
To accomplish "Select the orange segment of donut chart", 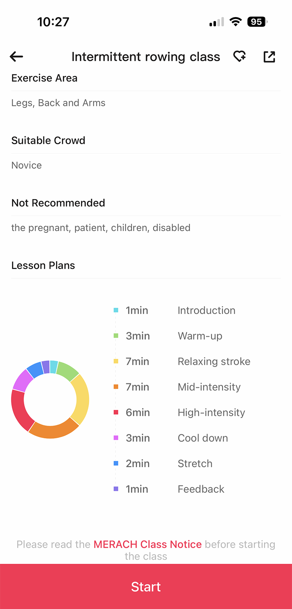I will pos(54,430).
